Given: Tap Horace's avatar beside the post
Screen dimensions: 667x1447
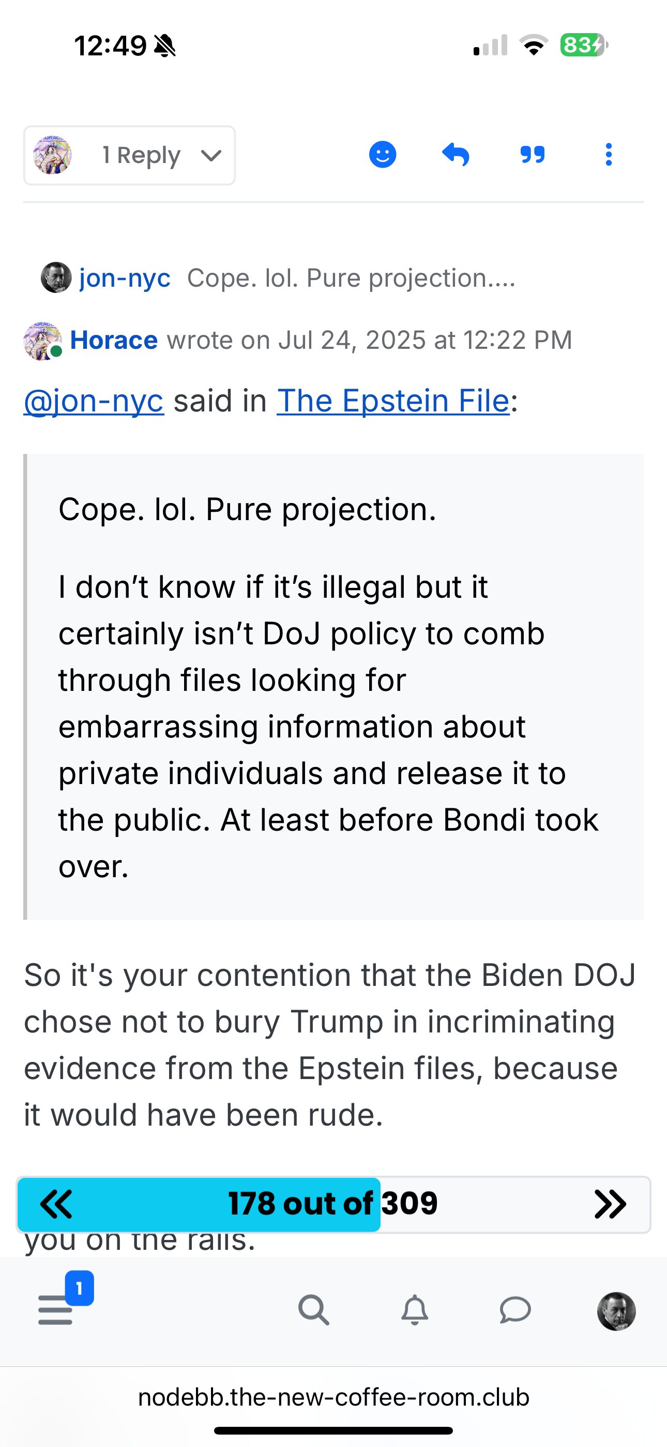Looking at the screenshot, I should pyautogui.click(x=42, y=341).
